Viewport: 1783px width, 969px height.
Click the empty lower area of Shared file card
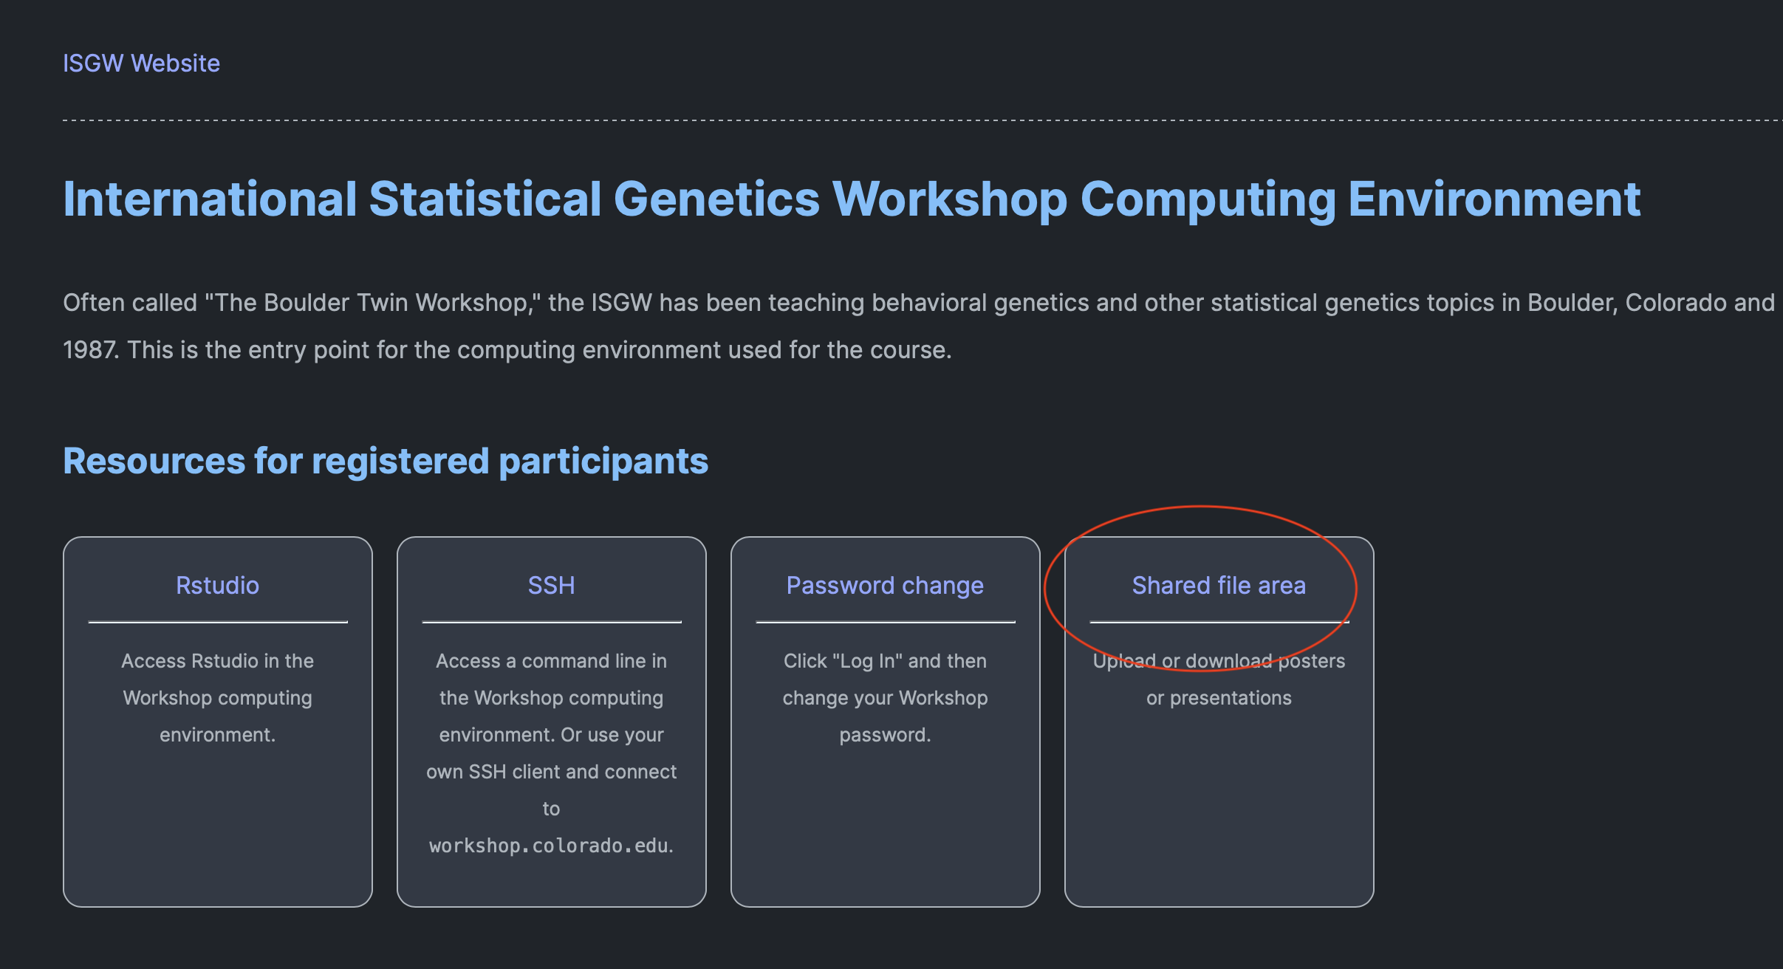click(1219, 809)
